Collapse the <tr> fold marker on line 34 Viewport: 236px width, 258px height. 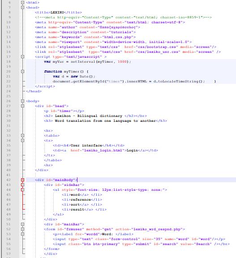(x=23, y=140)
